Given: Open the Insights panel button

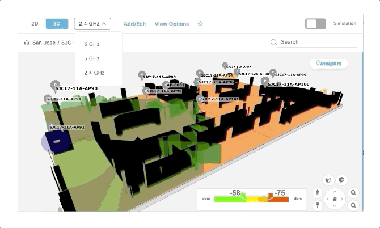Looking at the screenshot, I should pyautogui.click(x=328, y=64).
